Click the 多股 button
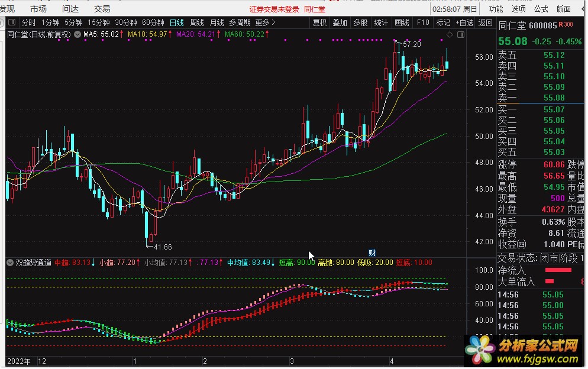 (x=360, y=22)
